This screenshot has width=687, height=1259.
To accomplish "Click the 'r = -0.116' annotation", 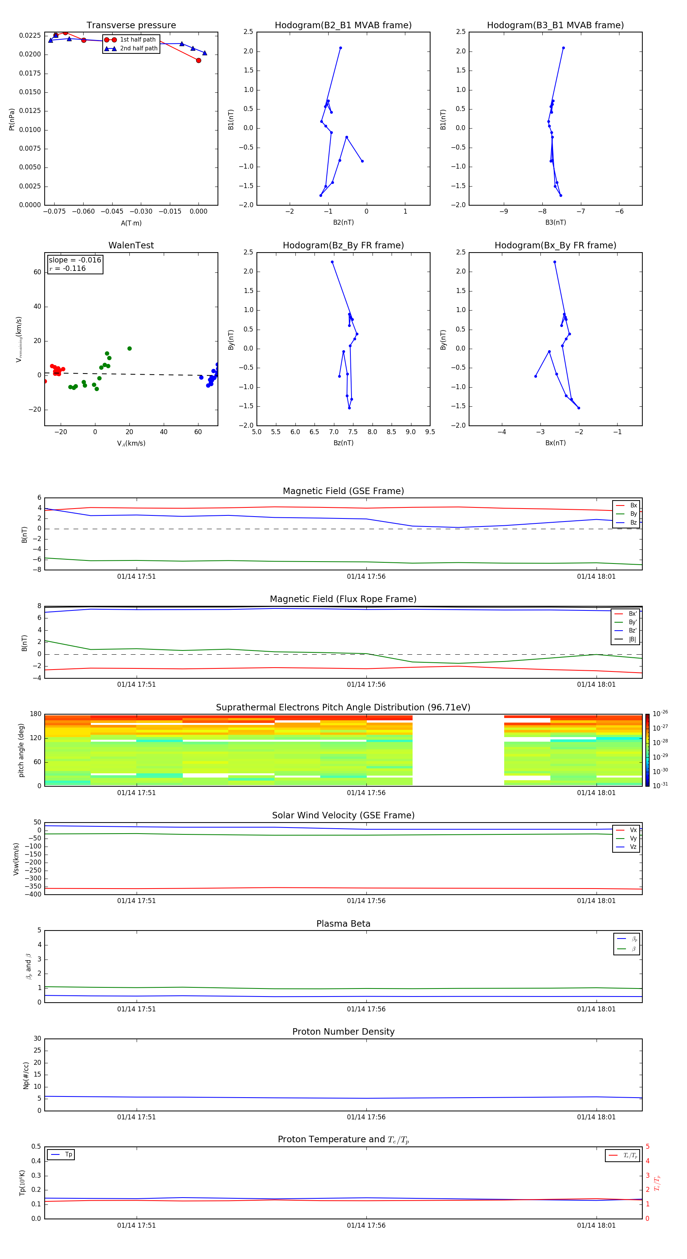I will 68,268.
